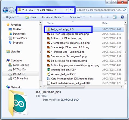Click the refresh button beside address bar
Viewport: 129px width, 120px height.
(x=71, y=10)
